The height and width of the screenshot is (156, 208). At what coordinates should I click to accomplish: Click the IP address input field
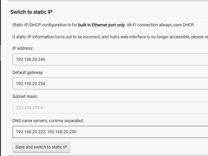(110, 59)
